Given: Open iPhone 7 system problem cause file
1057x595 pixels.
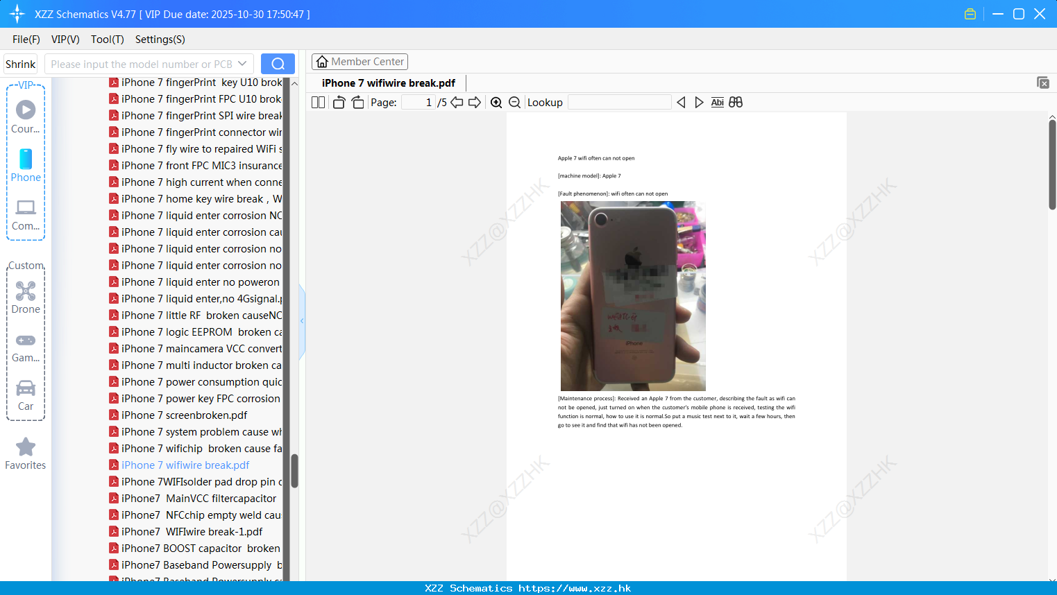Looking at the screenshot, I should coord(196,432).
